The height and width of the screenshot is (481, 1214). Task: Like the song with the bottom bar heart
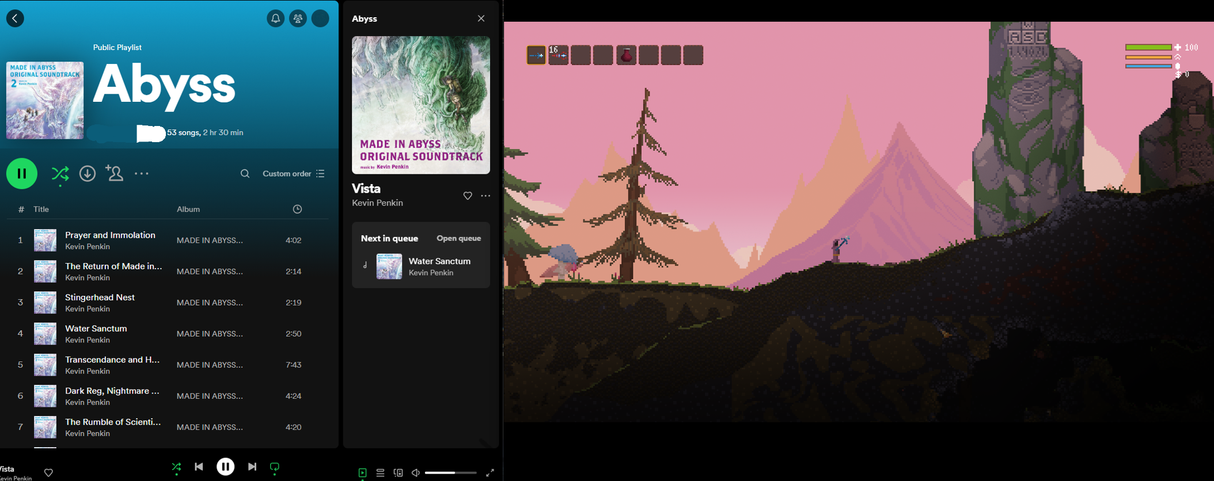[x=48, y=473]
